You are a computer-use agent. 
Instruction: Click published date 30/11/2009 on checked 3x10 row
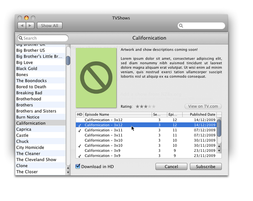point(205,145)
